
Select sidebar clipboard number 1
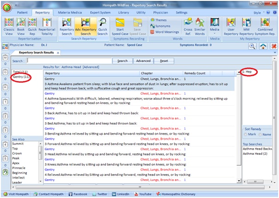pos(6,102)
